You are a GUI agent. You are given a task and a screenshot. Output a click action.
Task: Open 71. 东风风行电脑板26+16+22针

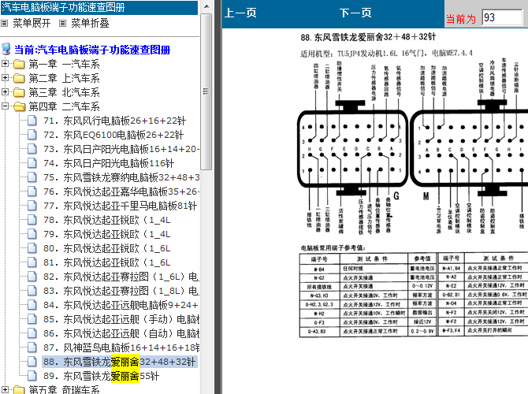(x=114, y=121)
